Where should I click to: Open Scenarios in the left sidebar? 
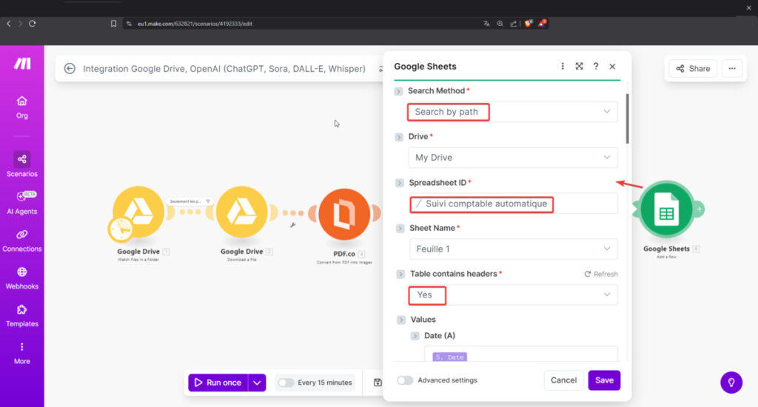(22, 164)
